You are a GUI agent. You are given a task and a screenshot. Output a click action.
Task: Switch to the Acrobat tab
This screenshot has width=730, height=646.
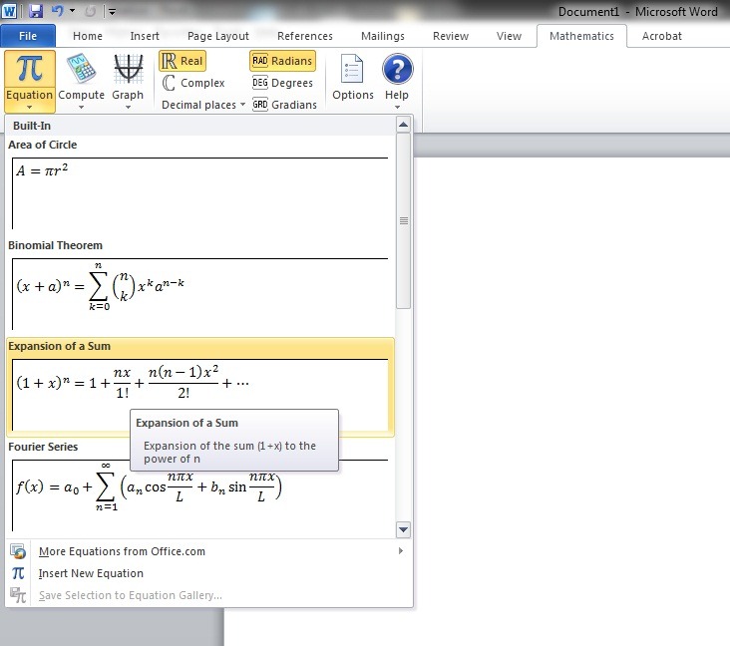(x=661, y=36)
